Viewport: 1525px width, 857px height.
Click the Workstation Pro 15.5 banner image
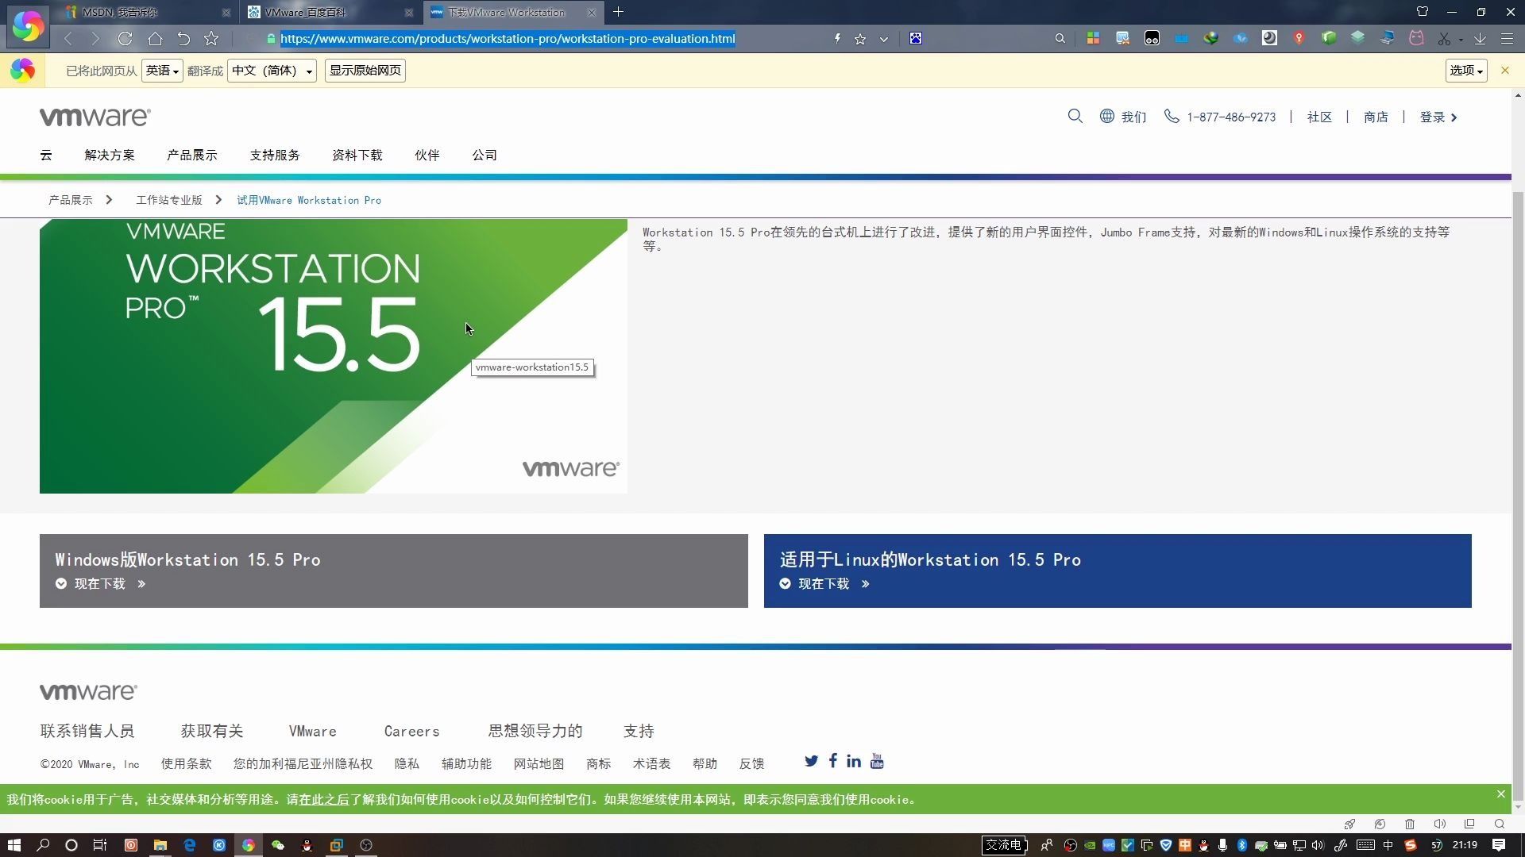pyautogui.click(x=334, y=356)
